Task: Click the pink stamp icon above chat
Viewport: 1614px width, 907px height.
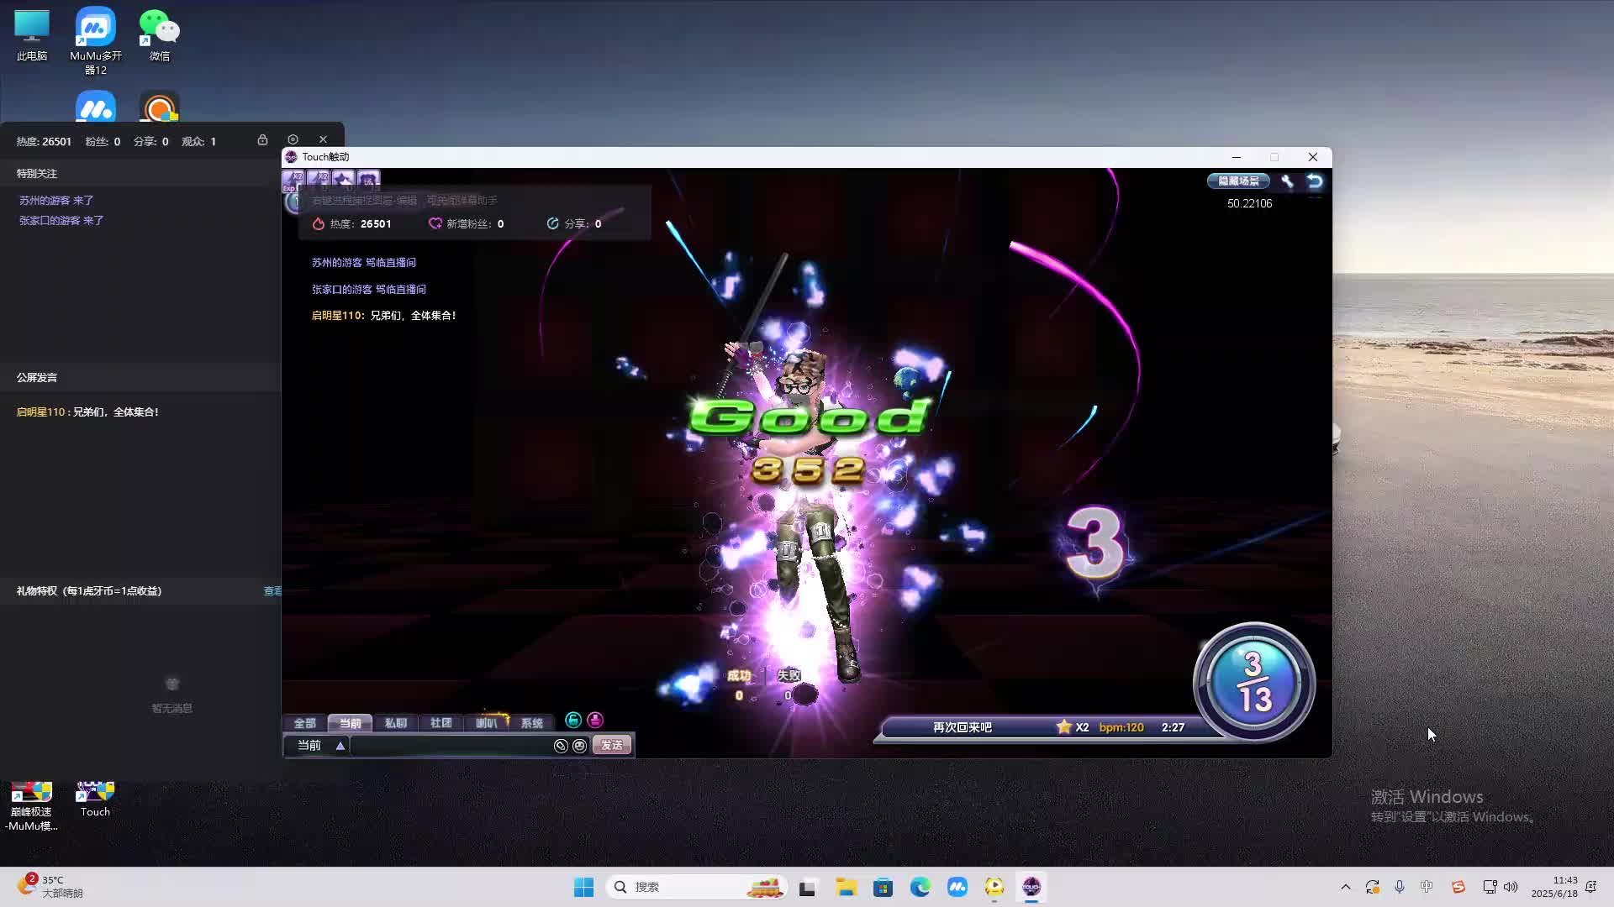Action: tap(595, 721)
